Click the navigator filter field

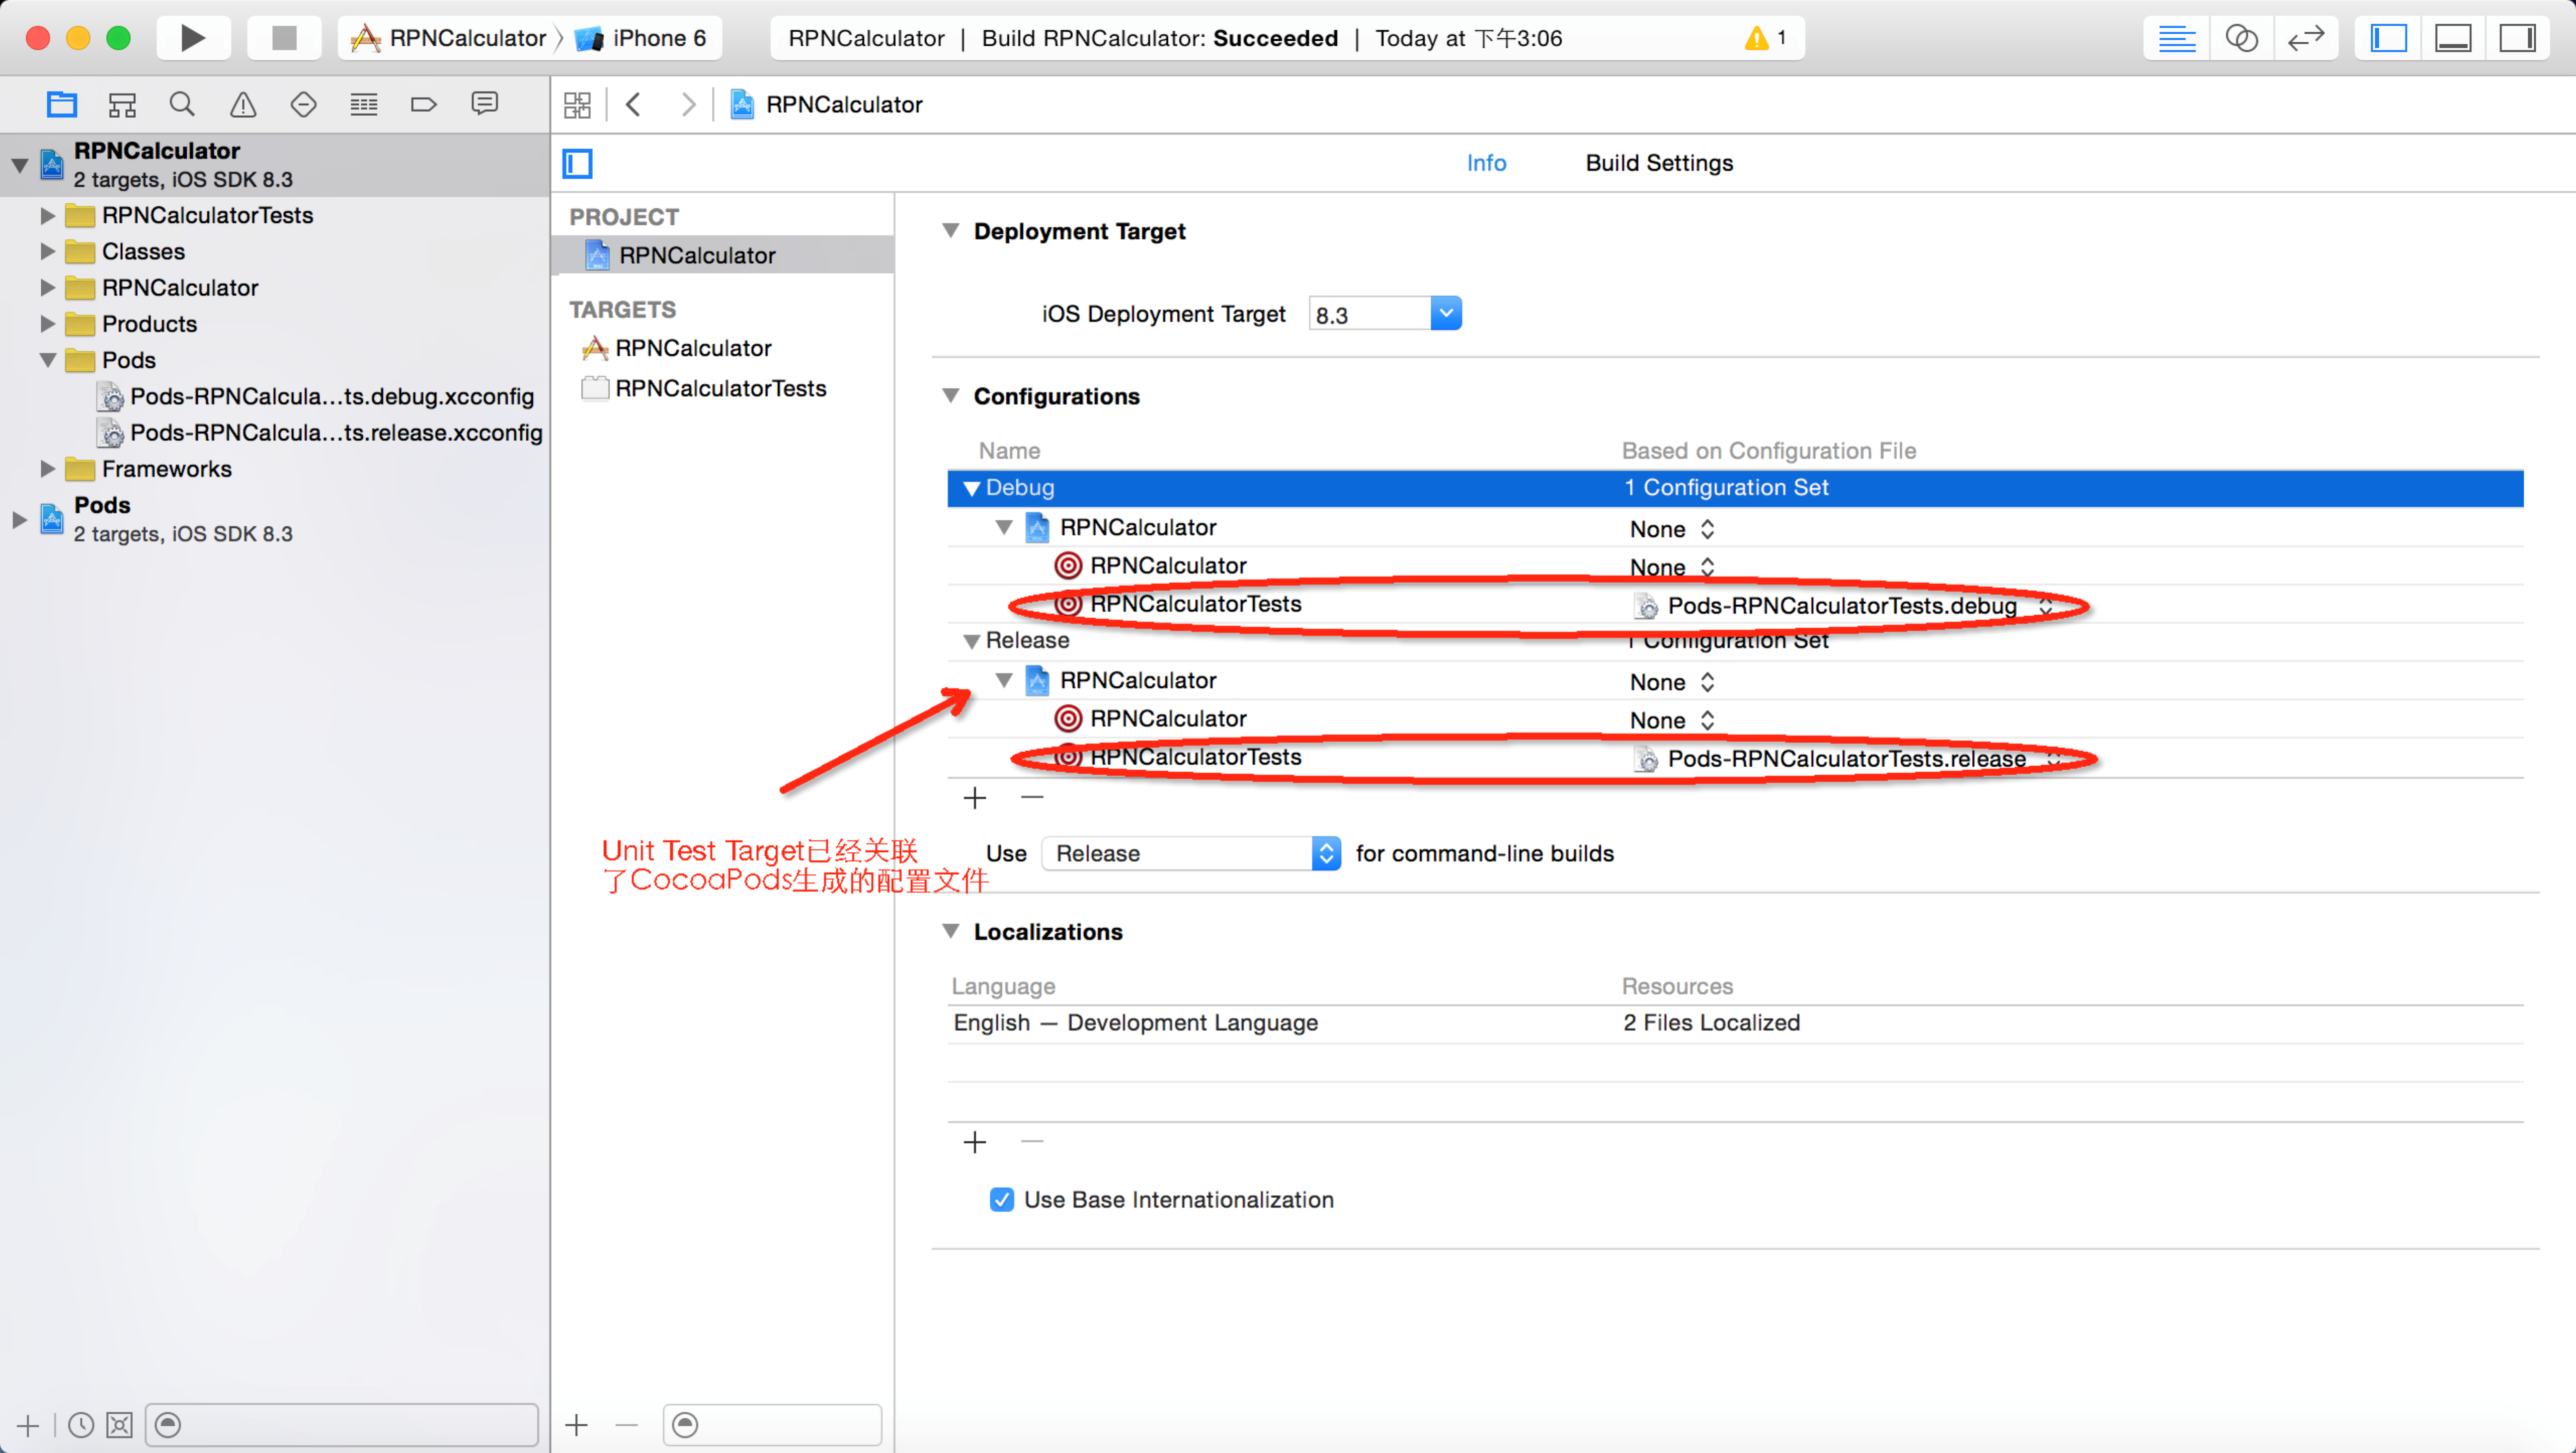click(x=342, y=1425)
